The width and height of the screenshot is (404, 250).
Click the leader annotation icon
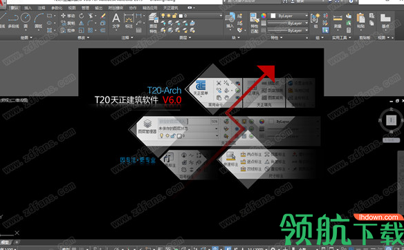(138, 23)
